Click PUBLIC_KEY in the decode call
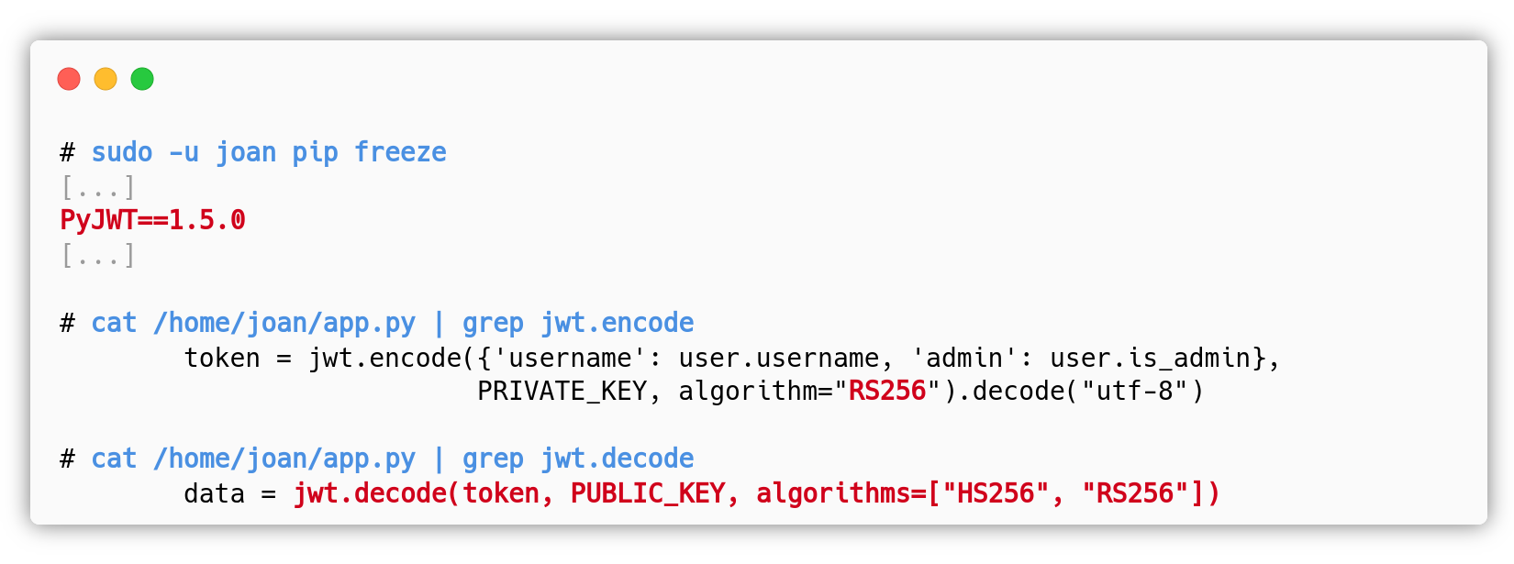 pyautogui.click(x=648, y=494)
